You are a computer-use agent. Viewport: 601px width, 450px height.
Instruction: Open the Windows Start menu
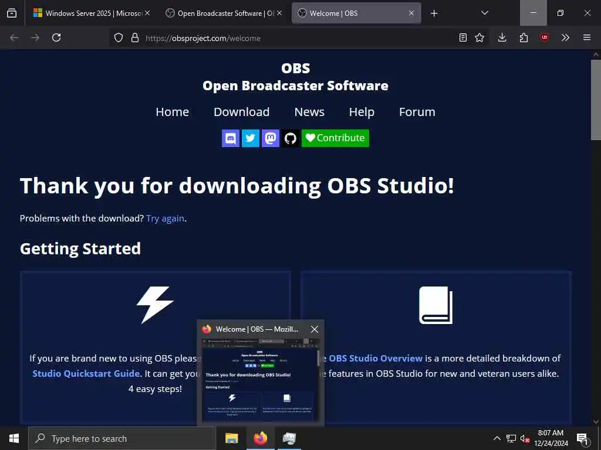click(x=14, y=438)
